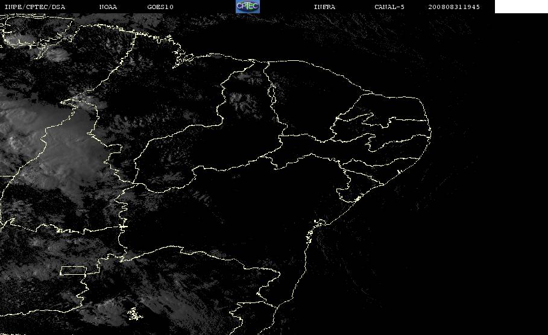Select the NOAA header label
Viewport: 548px width, 335px height.
point(109,7)
